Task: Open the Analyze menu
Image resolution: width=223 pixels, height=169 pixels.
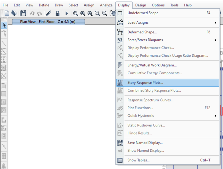Action: 106,5
